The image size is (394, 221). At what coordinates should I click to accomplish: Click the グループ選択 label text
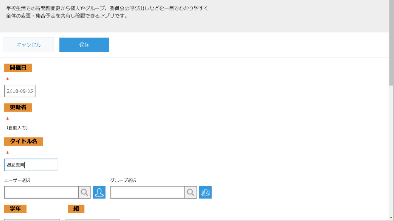123,180
